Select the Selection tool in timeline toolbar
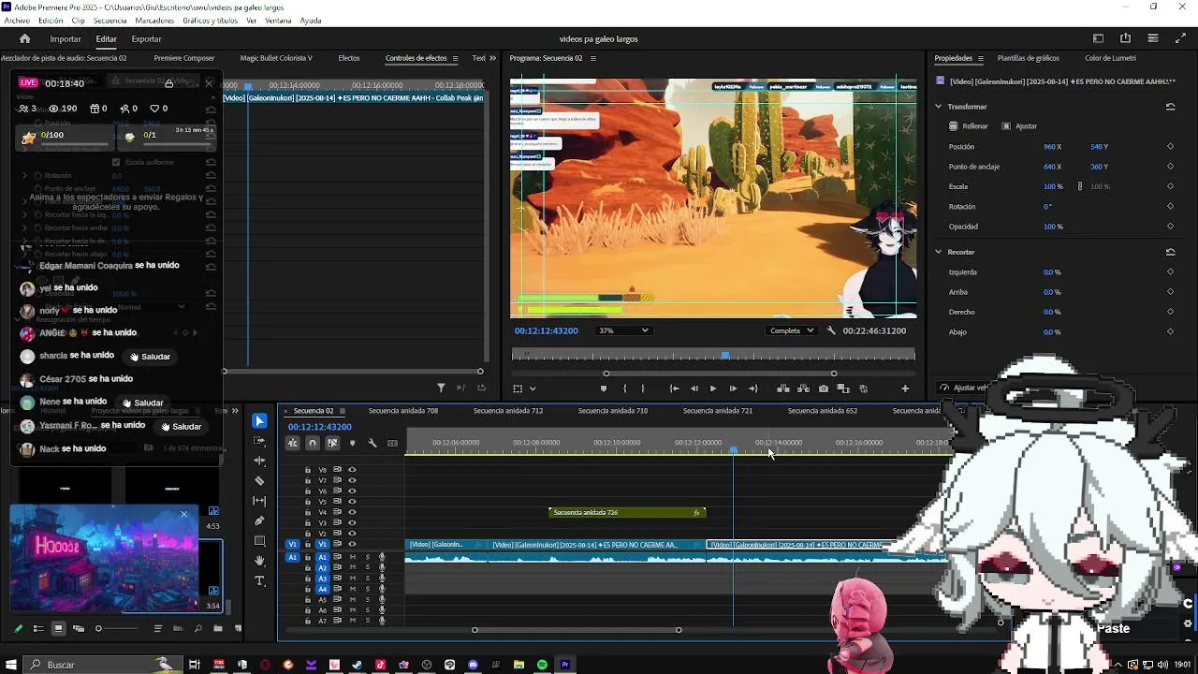 point(260,421)
